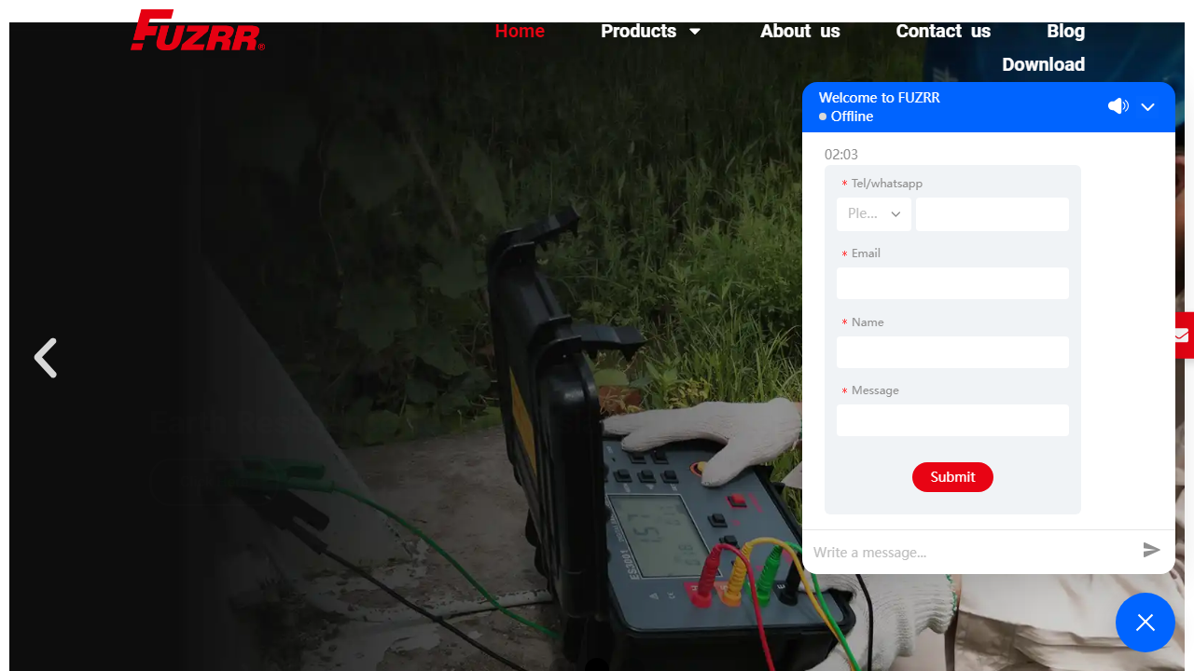Click the FUZRR logo
1194x671 pixels.
(198, 30)
